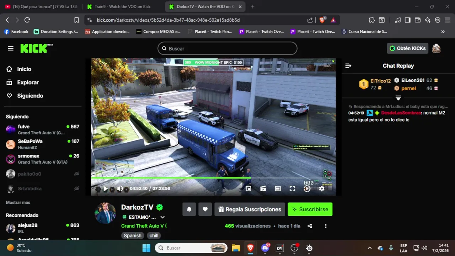Toggle the browser sidebar panel icon
The image size is (455, 256).
(408, 20)
